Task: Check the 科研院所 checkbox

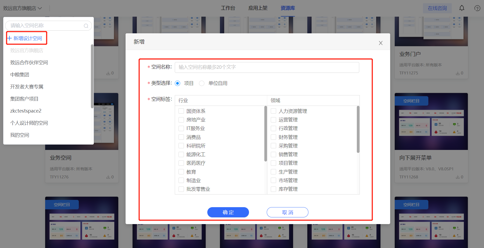Action: [181, 146]
